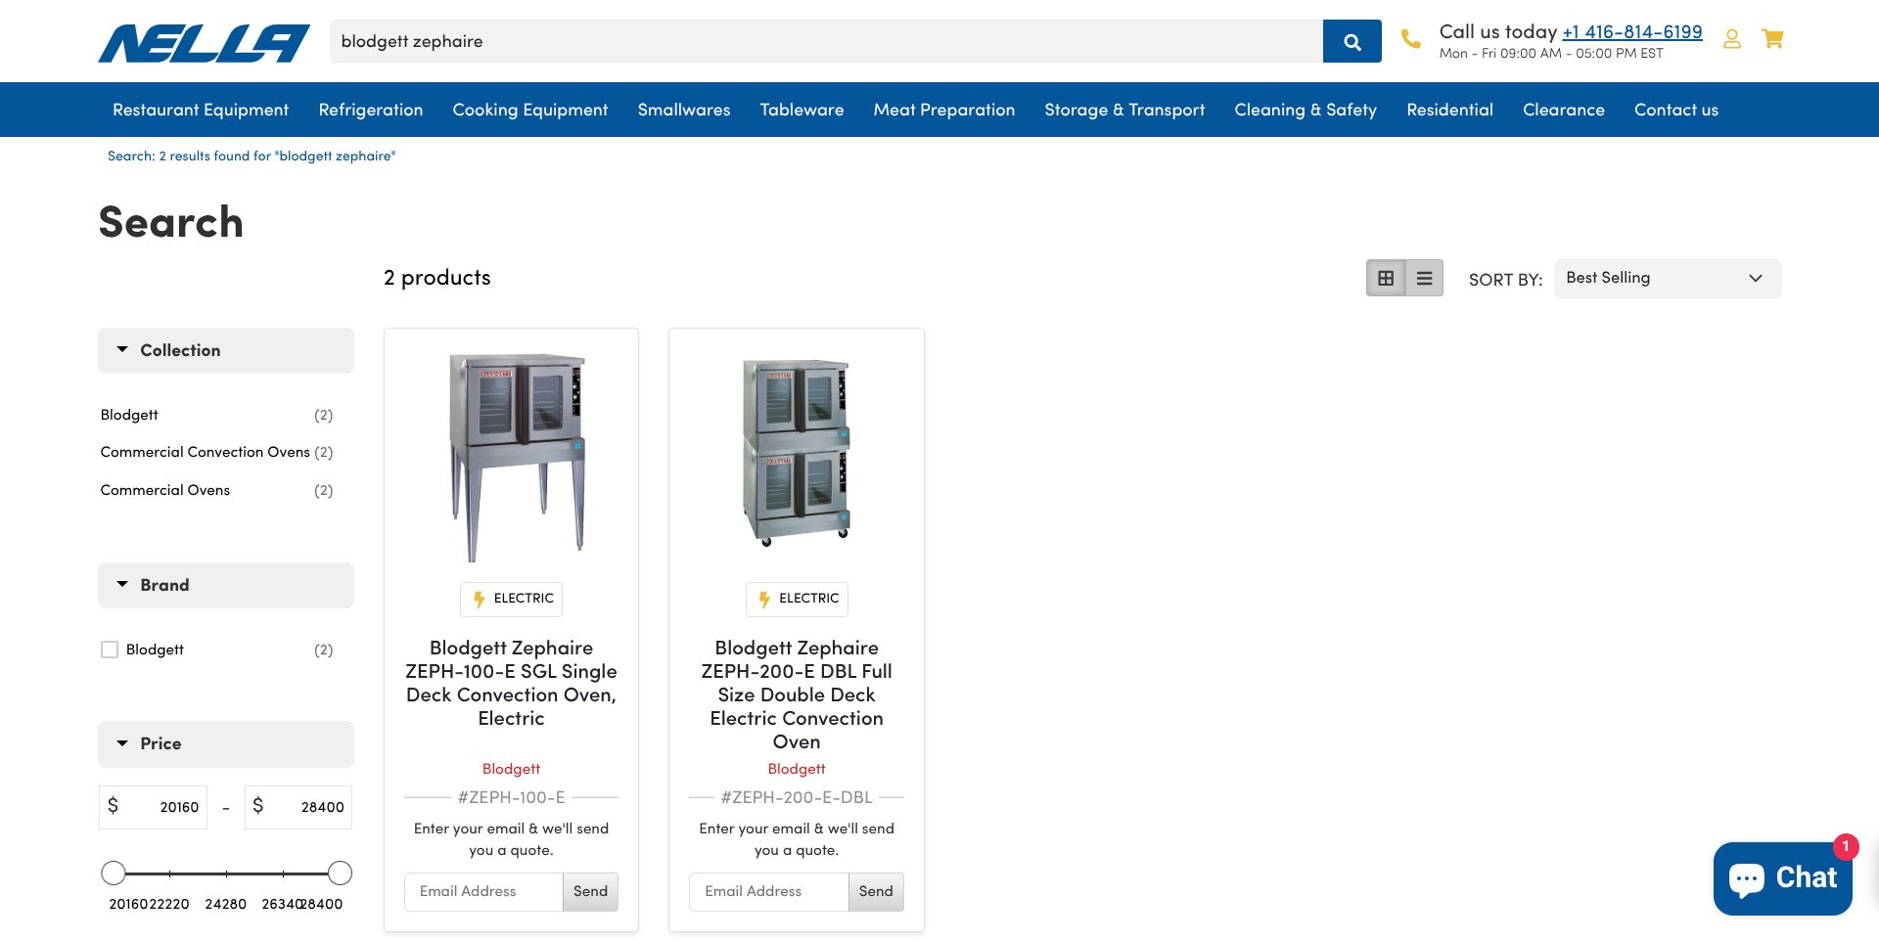Filter by Commercial Convection Ovens collection
The image size is (1879, 941).
coord(205,452)
